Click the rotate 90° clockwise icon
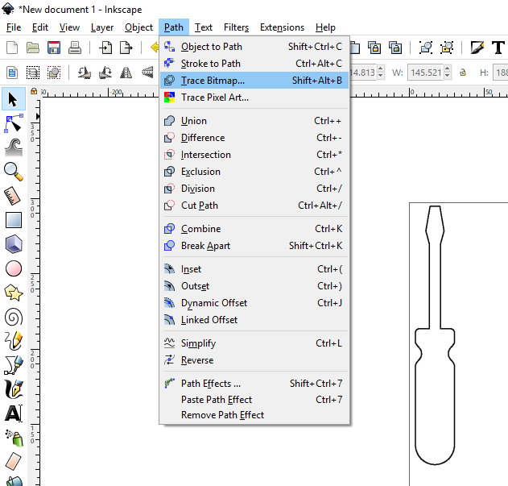Screen dimensions: 508x486 [x=105, y=73]
